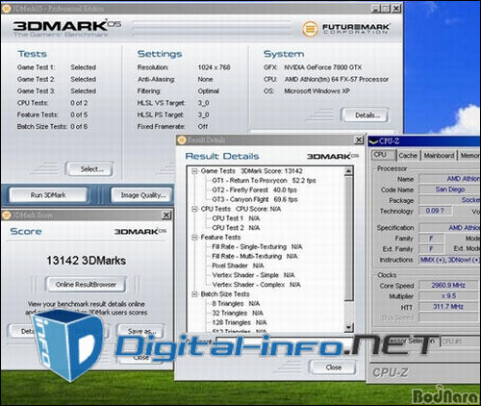This screenshot has height=406, width=481.
Task: Click the NVIDIA GeForce 7800 GTX text
Action: point(322,67)
